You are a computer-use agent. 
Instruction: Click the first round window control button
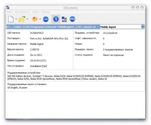(133, 8)
